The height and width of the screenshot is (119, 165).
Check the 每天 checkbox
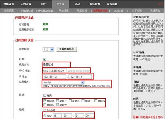[45, 95]
